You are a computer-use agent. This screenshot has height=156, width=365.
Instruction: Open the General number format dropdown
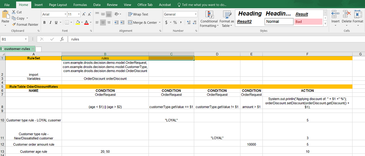[196, 14]
